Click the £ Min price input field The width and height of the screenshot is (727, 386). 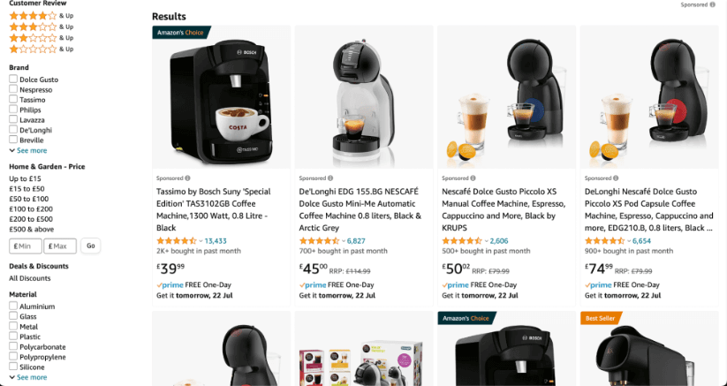(26, 246)
